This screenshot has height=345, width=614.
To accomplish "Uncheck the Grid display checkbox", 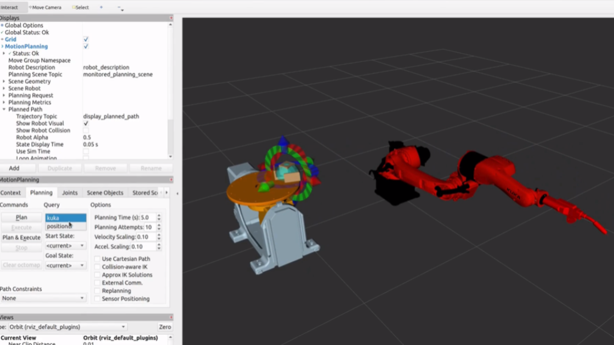I will click(86, 39).
